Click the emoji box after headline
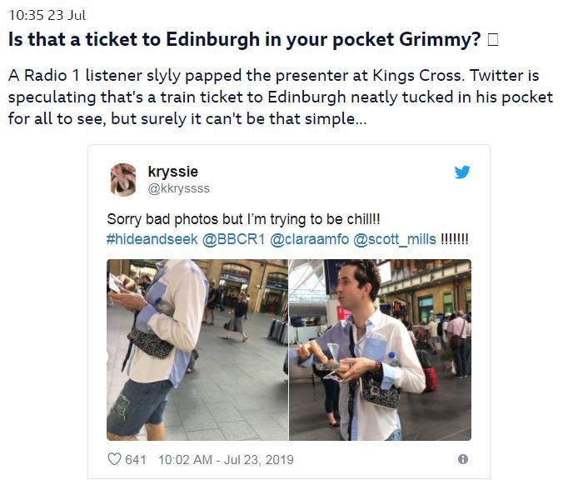 click(493, 39)
